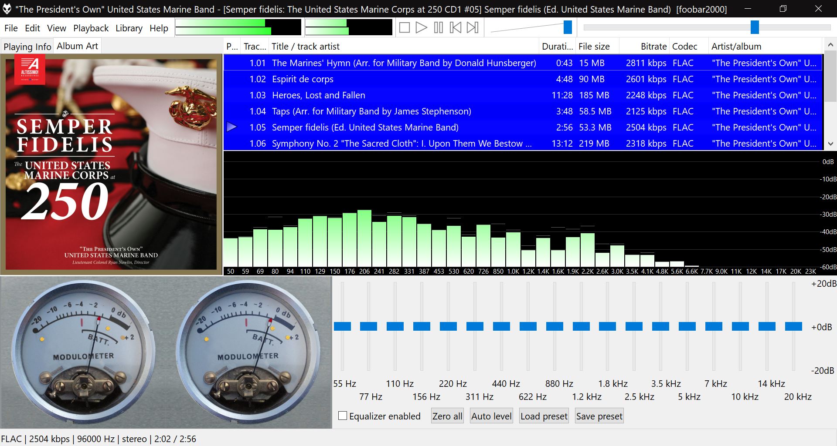Select track The Marines' Hymn
The height and width of the screenshot is (446, 837).
pyautogui.click(x=523, y=63)
